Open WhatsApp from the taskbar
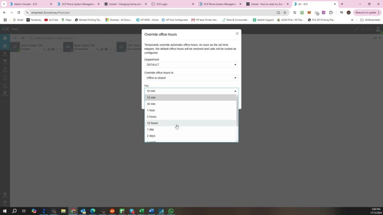 tap(171, 211)
